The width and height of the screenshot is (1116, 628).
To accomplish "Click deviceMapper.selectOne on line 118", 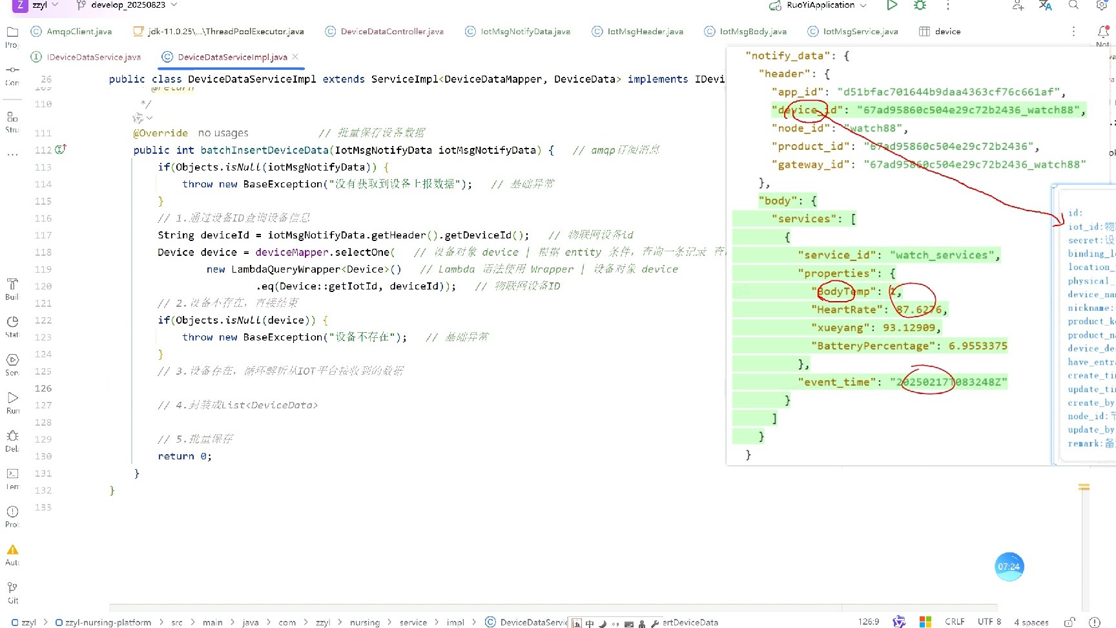I will click(x=322, y=252).
